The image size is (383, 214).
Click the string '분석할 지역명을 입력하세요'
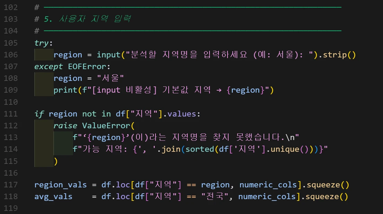(189, 54)
